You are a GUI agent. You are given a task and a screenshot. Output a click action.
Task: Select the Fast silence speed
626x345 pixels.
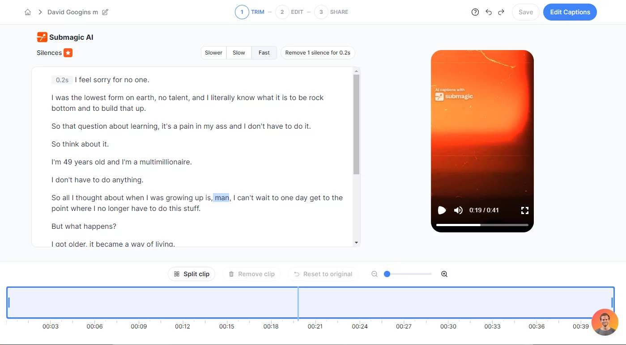click(x=264, y=53)
